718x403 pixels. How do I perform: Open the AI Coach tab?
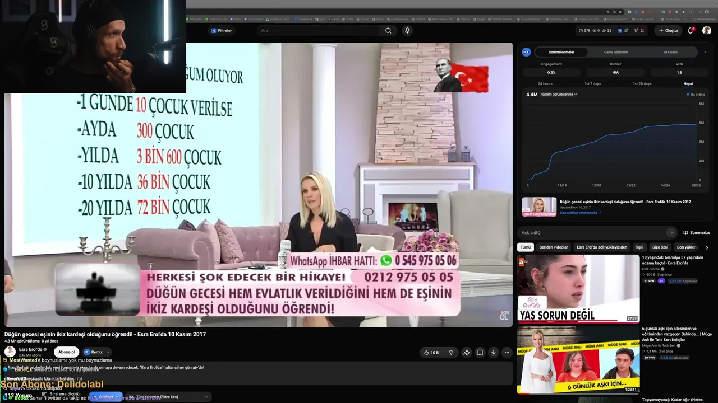670,52
